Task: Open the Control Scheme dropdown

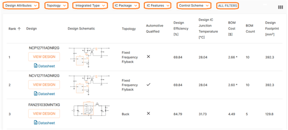Action: pos(194,5)
